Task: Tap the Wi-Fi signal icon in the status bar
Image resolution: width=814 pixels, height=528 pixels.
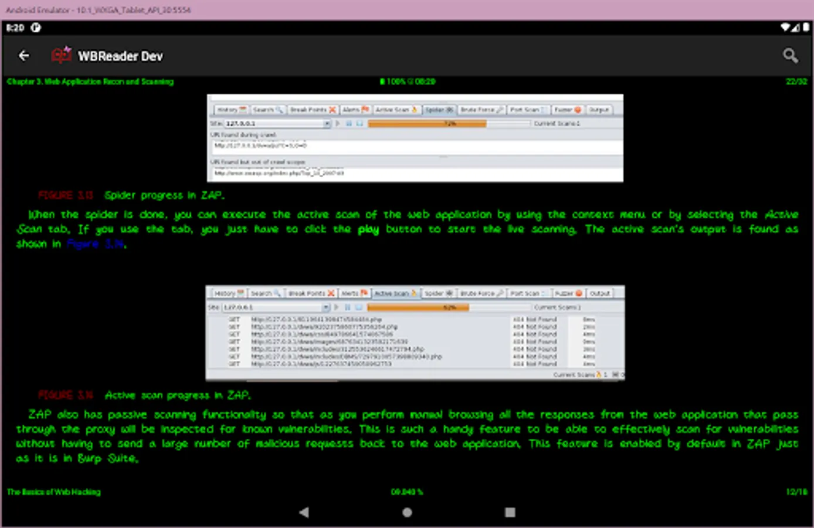Action: (786, 27)
